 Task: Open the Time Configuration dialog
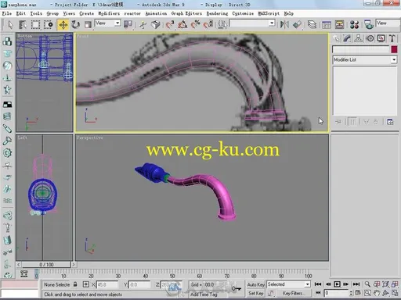[358, 293]
